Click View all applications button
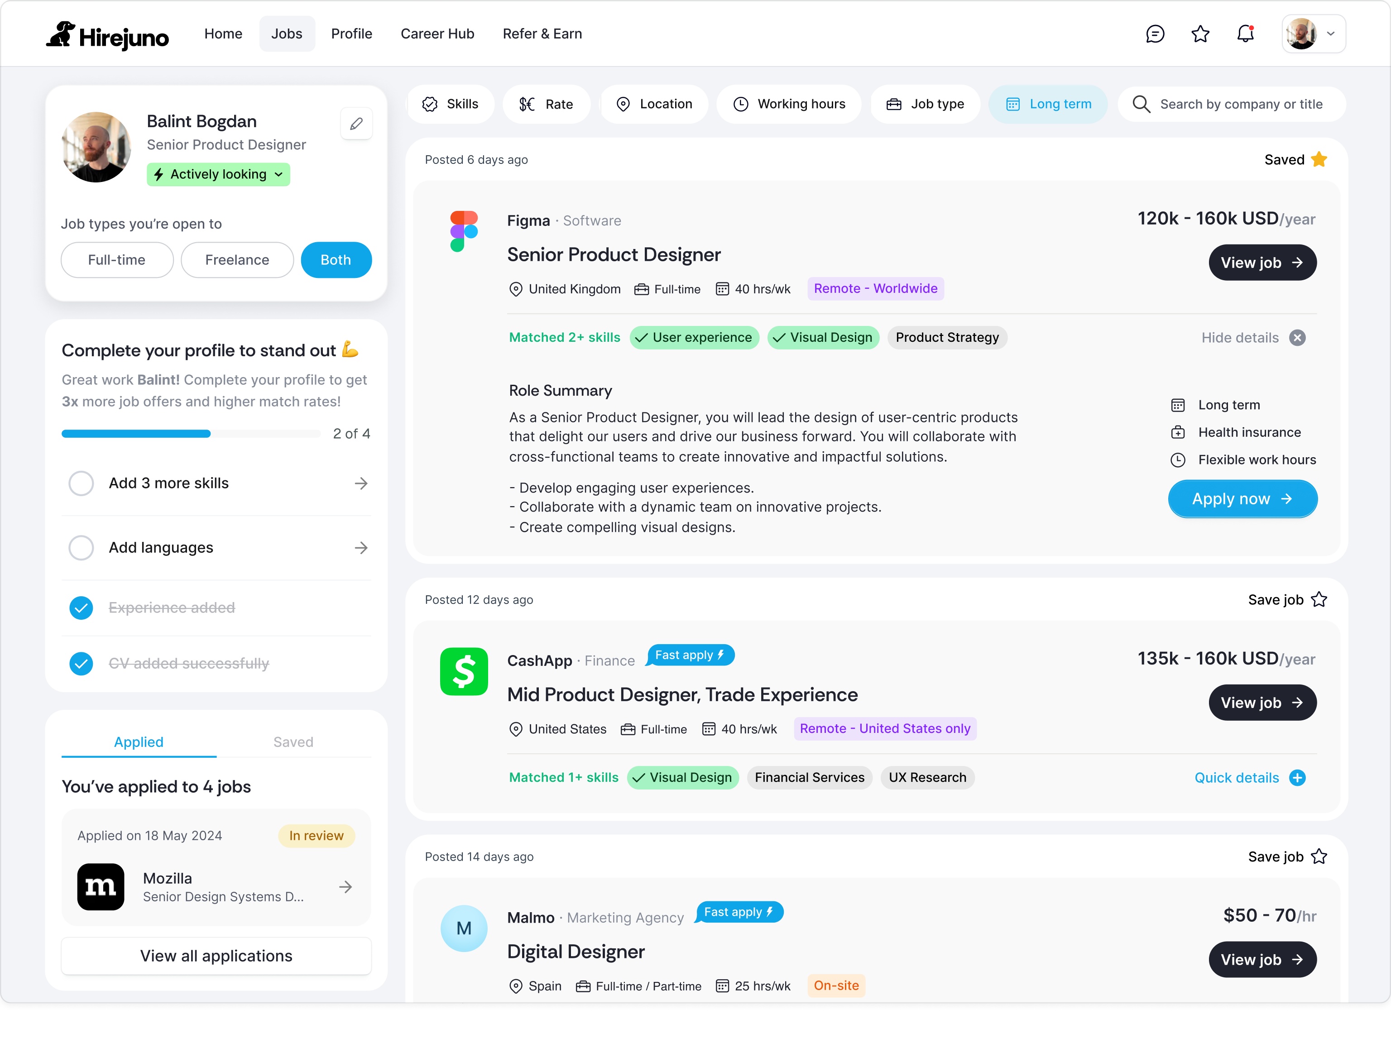The height and width of the screenshot is (1043, 1391). pyautogui.click(x=216, y=956)
